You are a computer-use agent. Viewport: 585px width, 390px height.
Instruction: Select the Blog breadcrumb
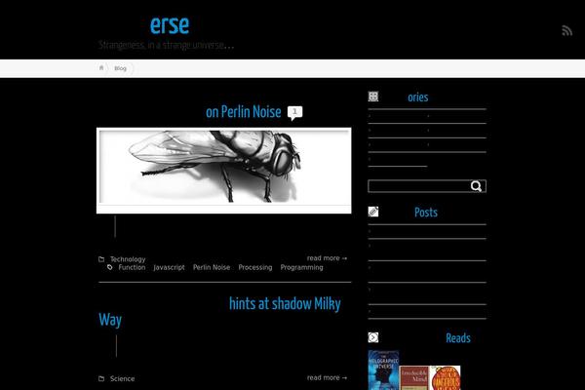click(120, 68)
